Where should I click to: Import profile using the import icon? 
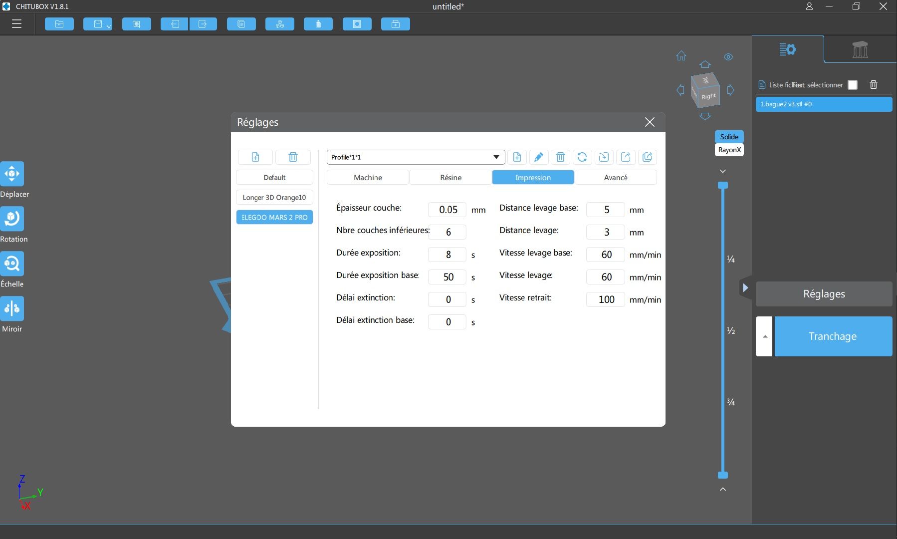click(604, 157)
